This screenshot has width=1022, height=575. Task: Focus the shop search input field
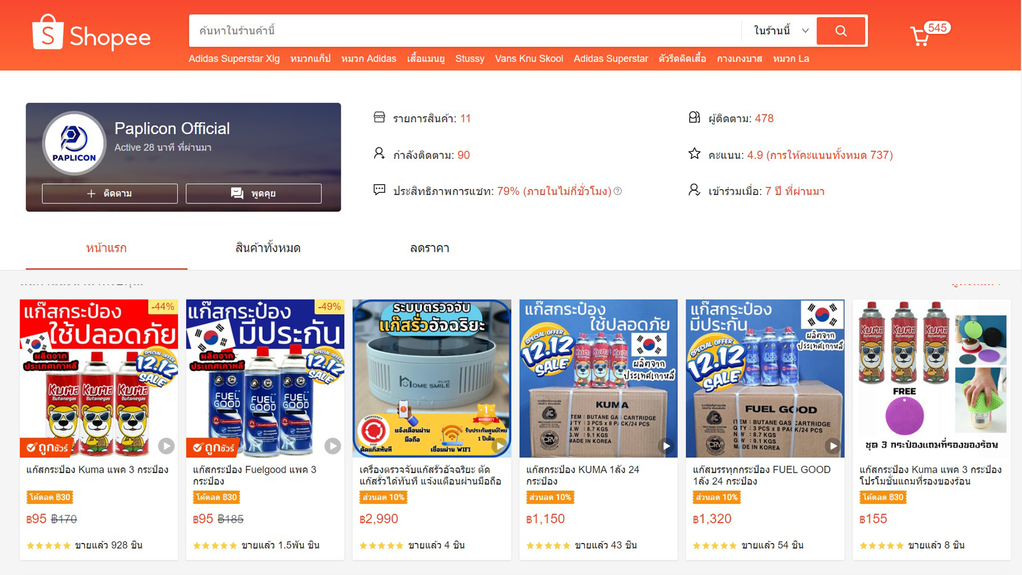point(465,31)
